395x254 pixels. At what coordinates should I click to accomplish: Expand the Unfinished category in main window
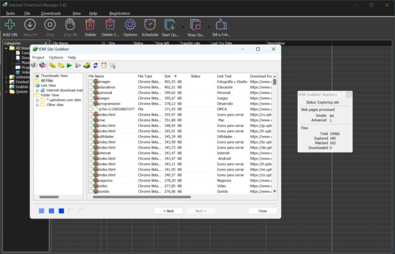pos(6,77)
